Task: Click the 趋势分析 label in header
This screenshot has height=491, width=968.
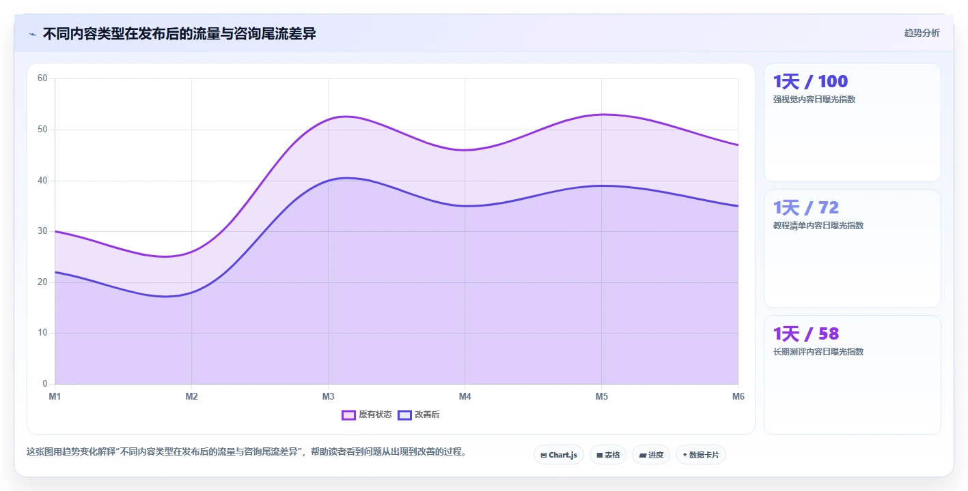Action: click(x=922, y=33)
